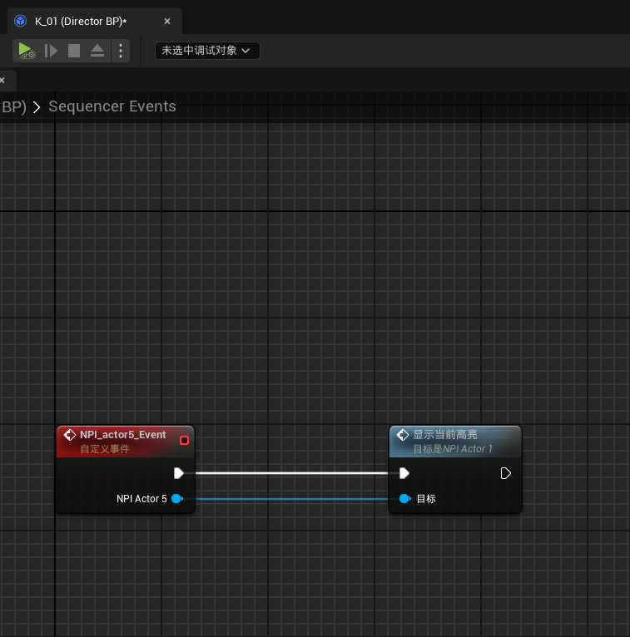Click the event icon on NPI_actor5_Event node

click(70, 435)
